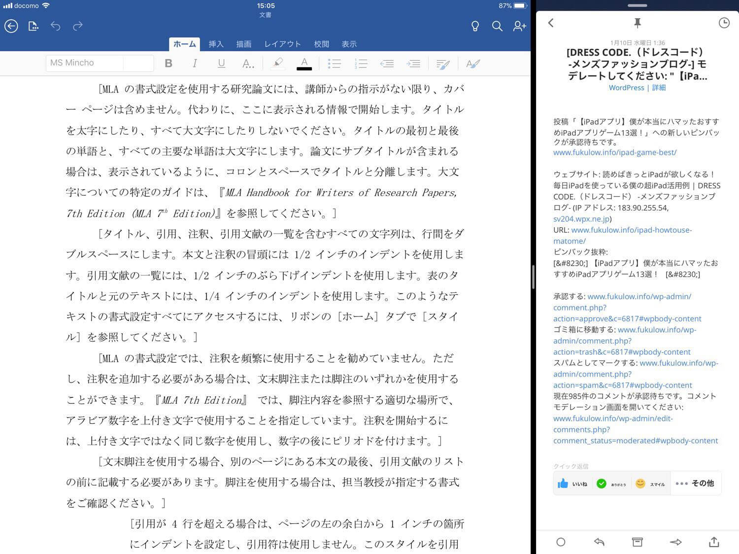
Task: Tap the back arrow in Word
Action: [11, 26]
